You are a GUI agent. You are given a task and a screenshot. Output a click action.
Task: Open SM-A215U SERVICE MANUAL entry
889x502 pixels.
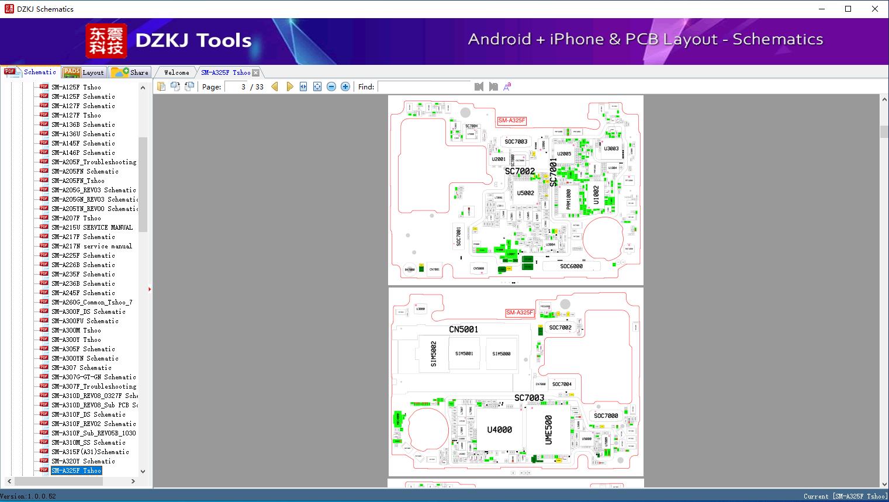(x=92, y=227)
